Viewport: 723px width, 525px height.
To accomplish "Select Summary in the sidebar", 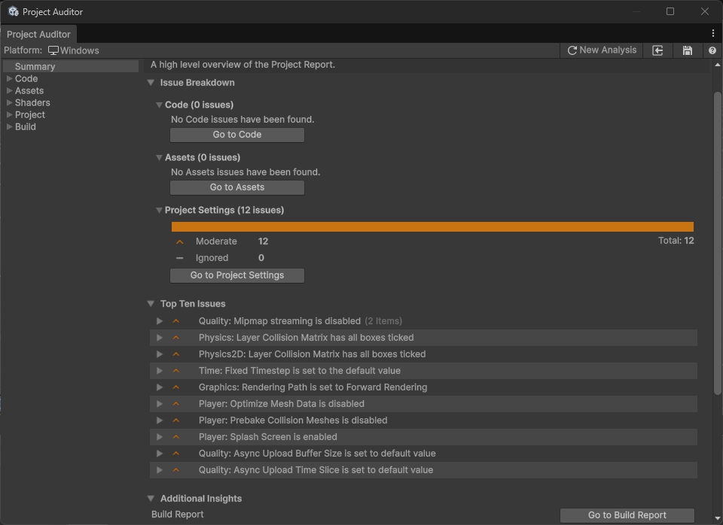I will (x=35, y=66).
